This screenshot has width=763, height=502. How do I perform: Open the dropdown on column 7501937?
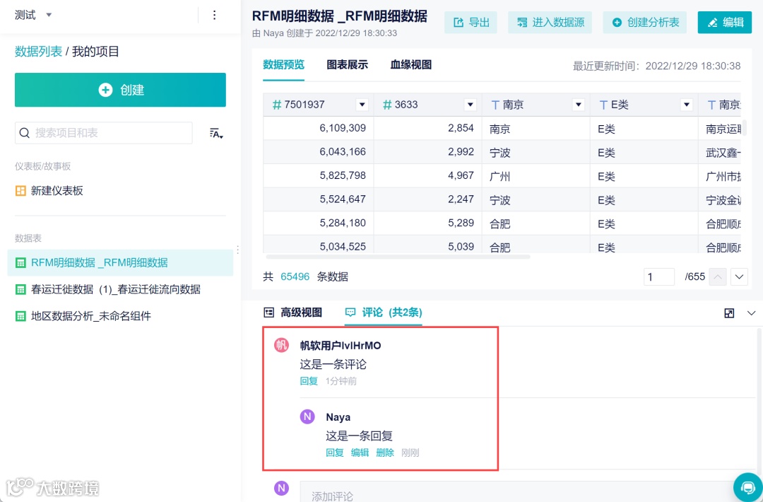pos(362,104)
